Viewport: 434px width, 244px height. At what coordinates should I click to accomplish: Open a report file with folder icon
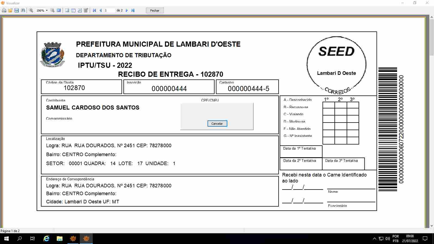(10, 10)
